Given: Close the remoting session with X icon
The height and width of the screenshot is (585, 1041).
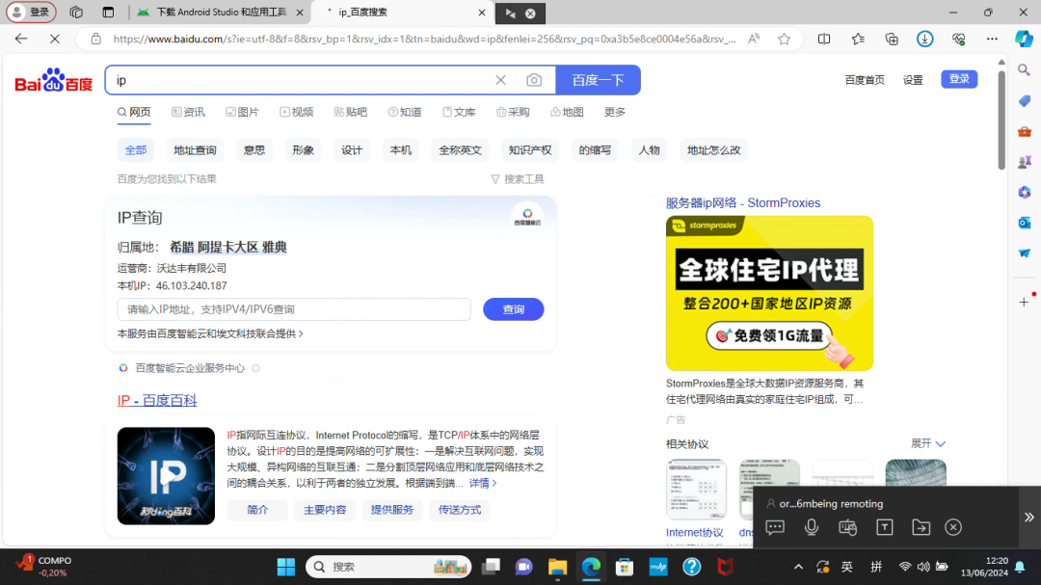Looking at the screenshot, I should (x=953, y=527).
